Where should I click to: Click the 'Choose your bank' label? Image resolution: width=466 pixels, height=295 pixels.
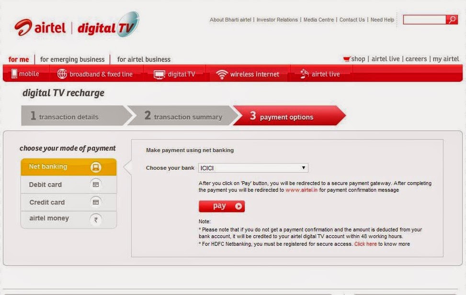pos(170,168)
